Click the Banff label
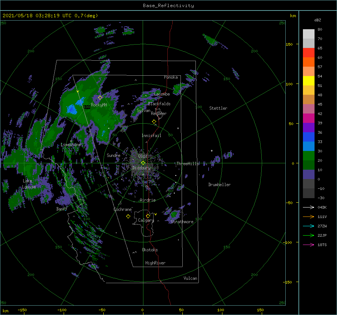The width and height of the screenshot is (337, 315). (62, 209)
